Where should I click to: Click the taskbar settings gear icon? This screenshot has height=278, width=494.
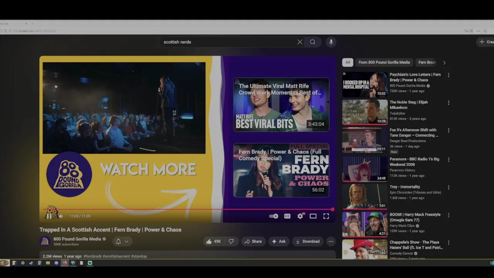(23, 263)
